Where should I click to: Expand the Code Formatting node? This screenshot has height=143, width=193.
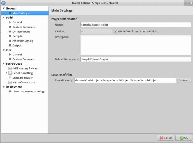tap(6, 73)
